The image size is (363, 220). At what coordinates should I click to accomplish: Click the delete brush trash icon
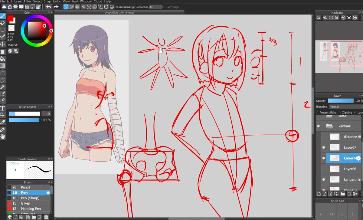[x=46, y=217]
